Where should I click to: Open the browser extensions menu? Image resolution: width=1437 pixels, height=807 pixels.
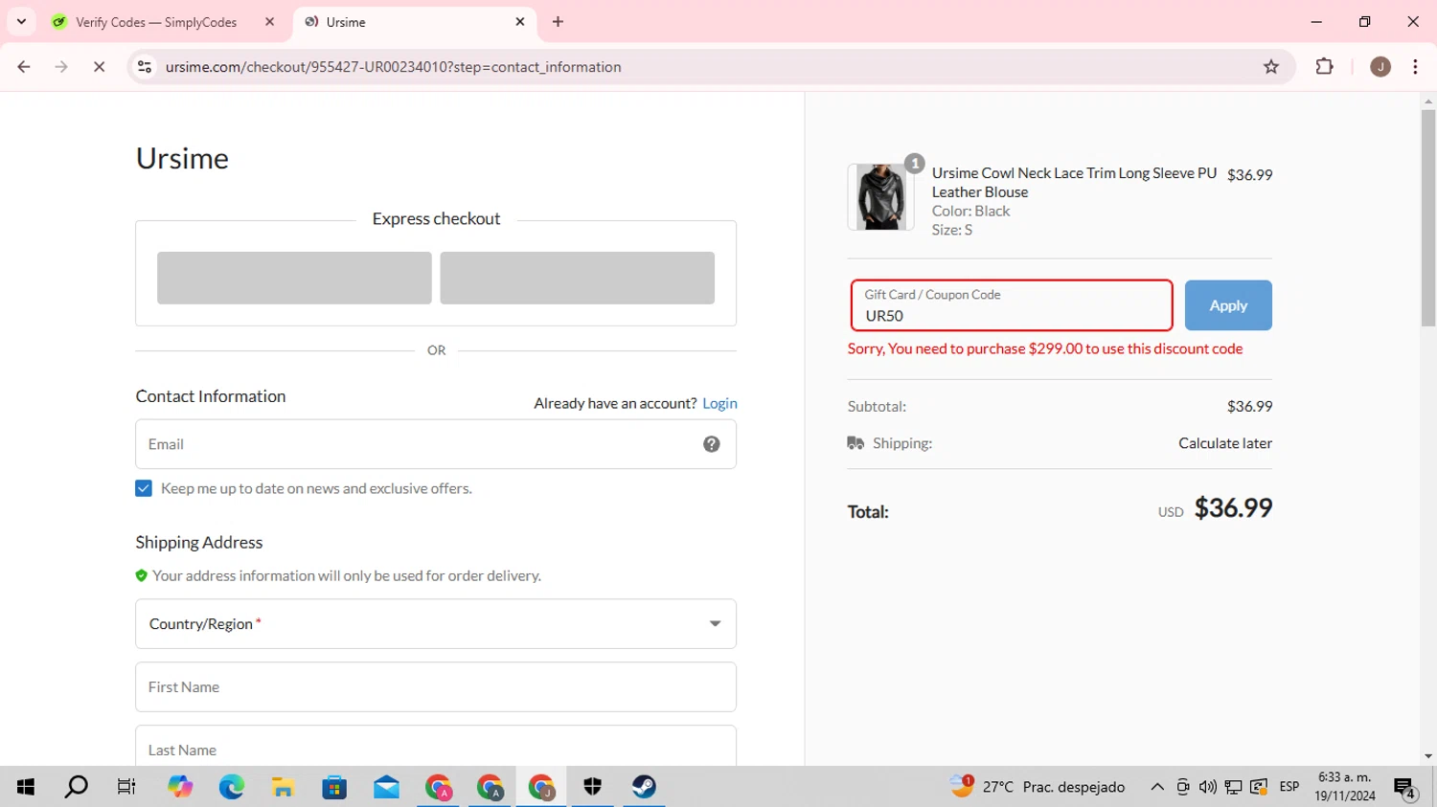tap(1324, 67)
